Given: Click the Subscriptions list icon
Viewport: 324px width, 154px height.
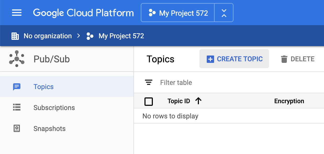Looking at the screenshot, I should (x=17, y=107).
